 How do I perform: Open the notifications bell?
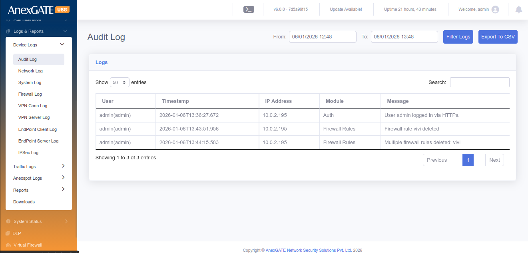[x=519, y=9]
